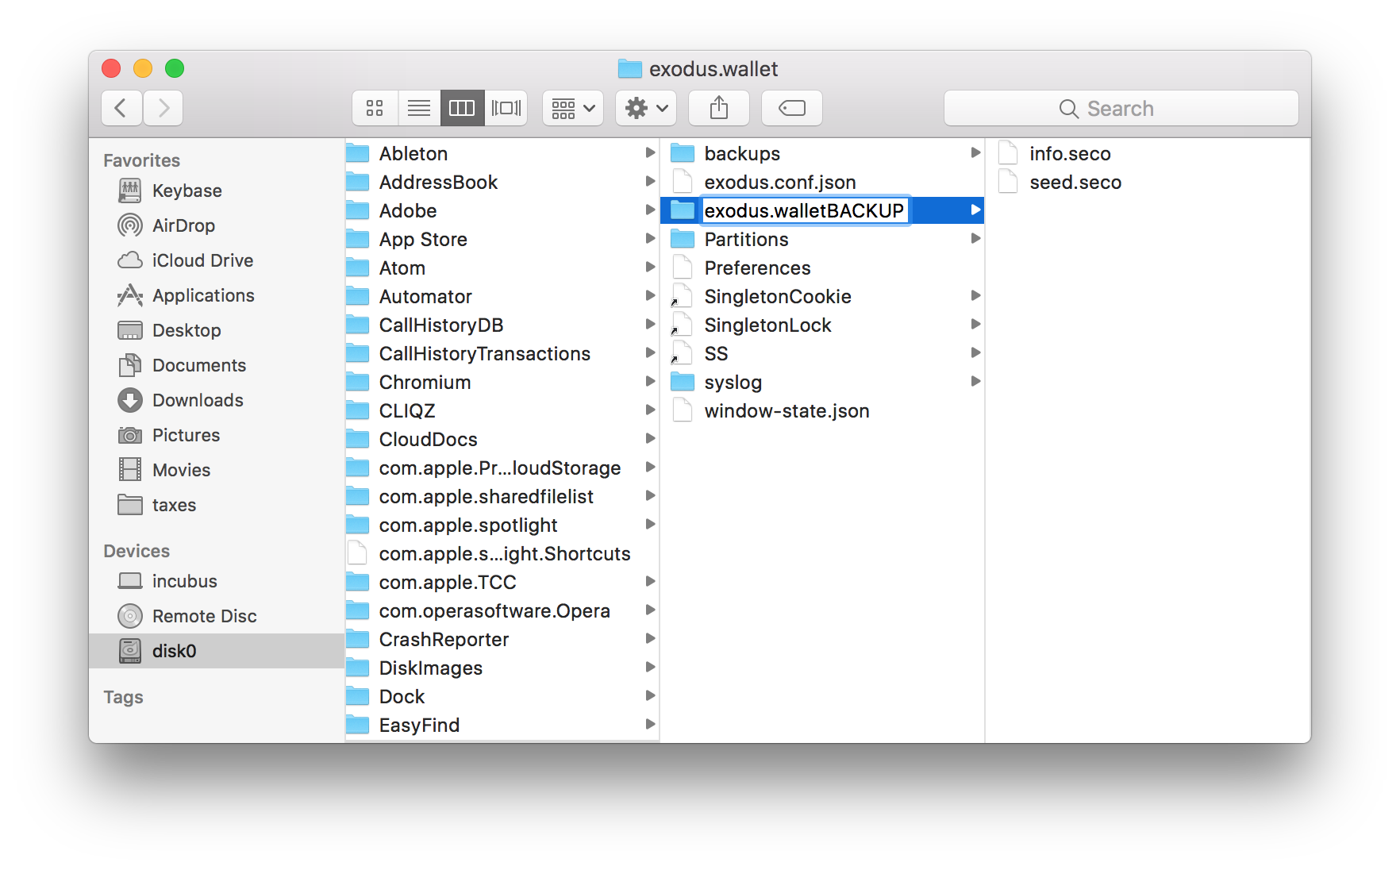Expand the SingletonLock arrow
Image resolution: width=1400 pixels, height=870 pixels.
[975, 325]
